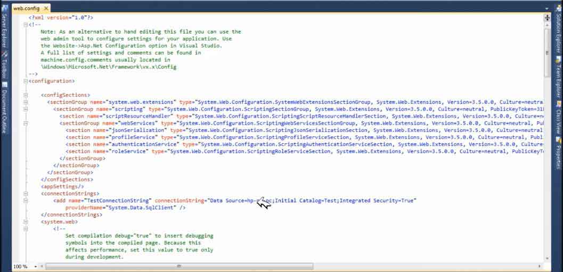Open the 100 % zoom dropdown
This screenshot has width=563, height=272.
coord(36,266)
